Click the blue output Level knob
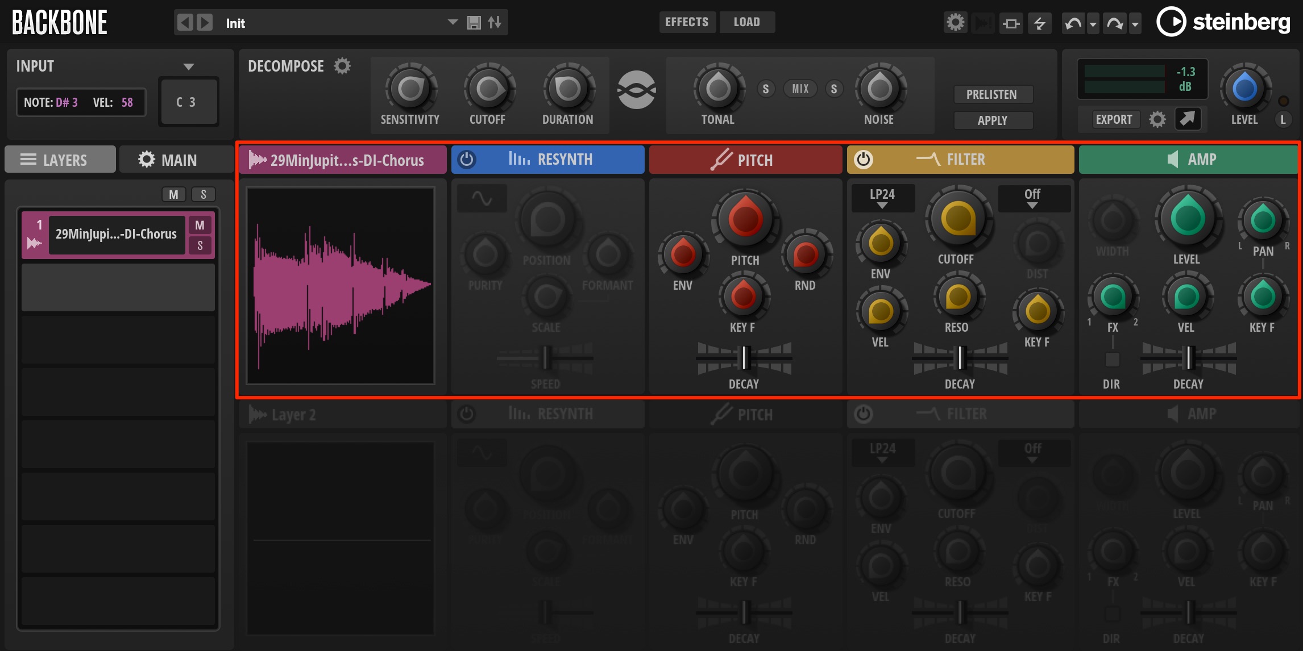Image resolution: width=1303 pixels, height=651 pixels. 1244,89
